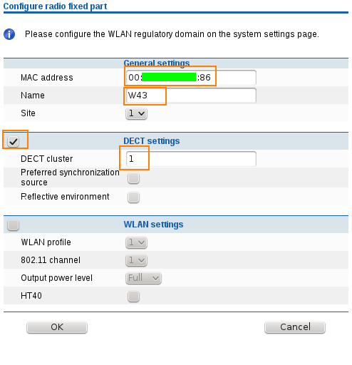352x365 pixels.
Task: Uncheck the DECT settings checkbox
Action: pos(13,142)
